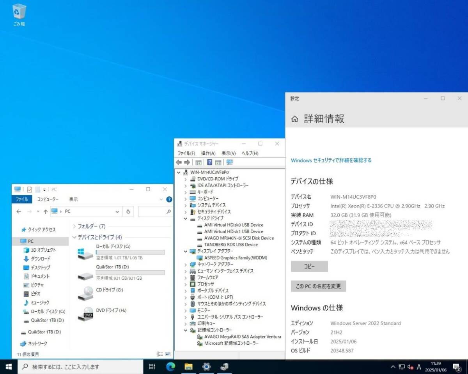Select TANDBERG RDX USB Device

coord(231,245)
